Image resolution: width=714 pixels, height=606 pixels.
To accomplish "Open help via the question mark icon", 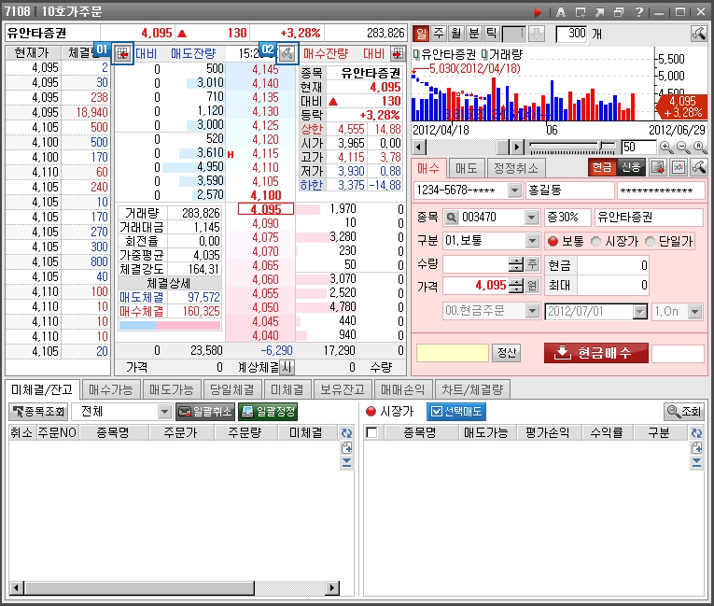I will click(638, 12).
